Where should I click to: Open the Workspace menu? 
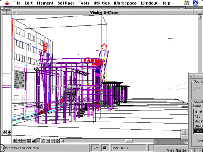coord(125,3)
